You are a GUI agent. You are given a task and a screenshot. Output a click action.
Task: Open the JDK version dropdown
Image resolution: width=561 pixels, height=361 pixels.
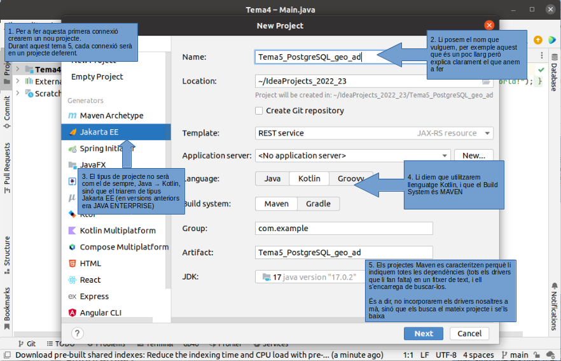[x=311, y=277]
